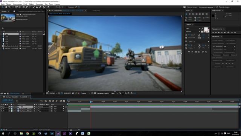Select the Brush tool
The width and height of the screenshot is (241, 136).
tap(34, 7)
